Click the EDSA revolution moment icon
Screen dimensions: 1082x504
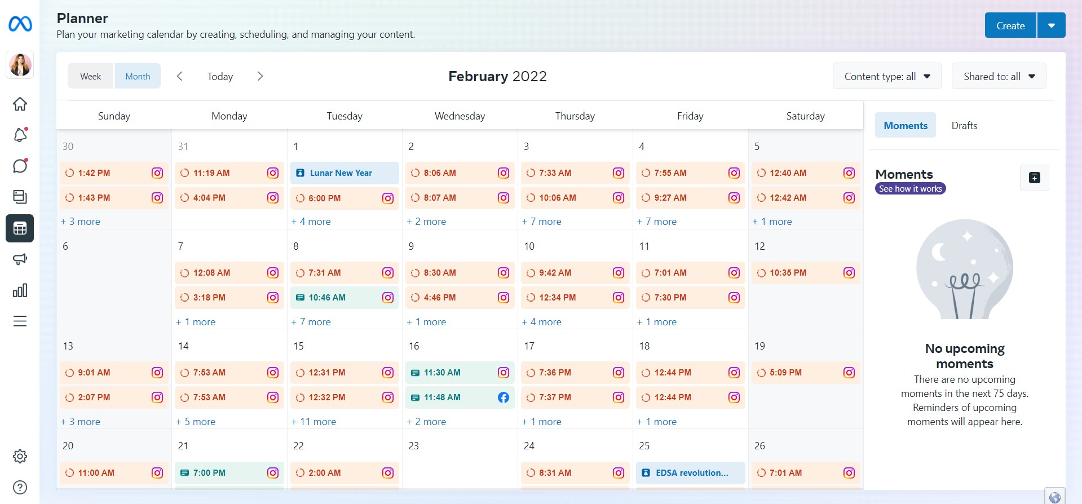coord(646,473)
